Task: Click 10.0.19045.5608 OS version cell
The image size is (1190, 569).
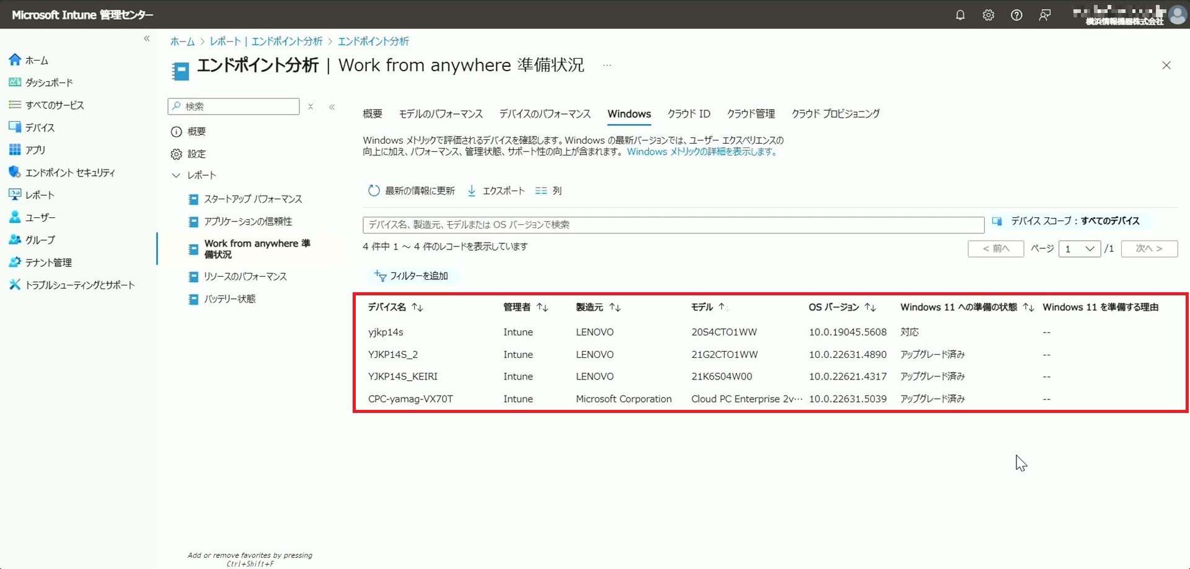Action: pyautogui.click(x=847, y=332)
